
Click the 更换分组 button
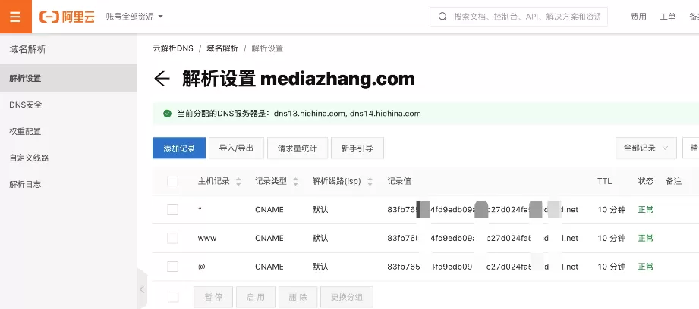pos(347,297)
